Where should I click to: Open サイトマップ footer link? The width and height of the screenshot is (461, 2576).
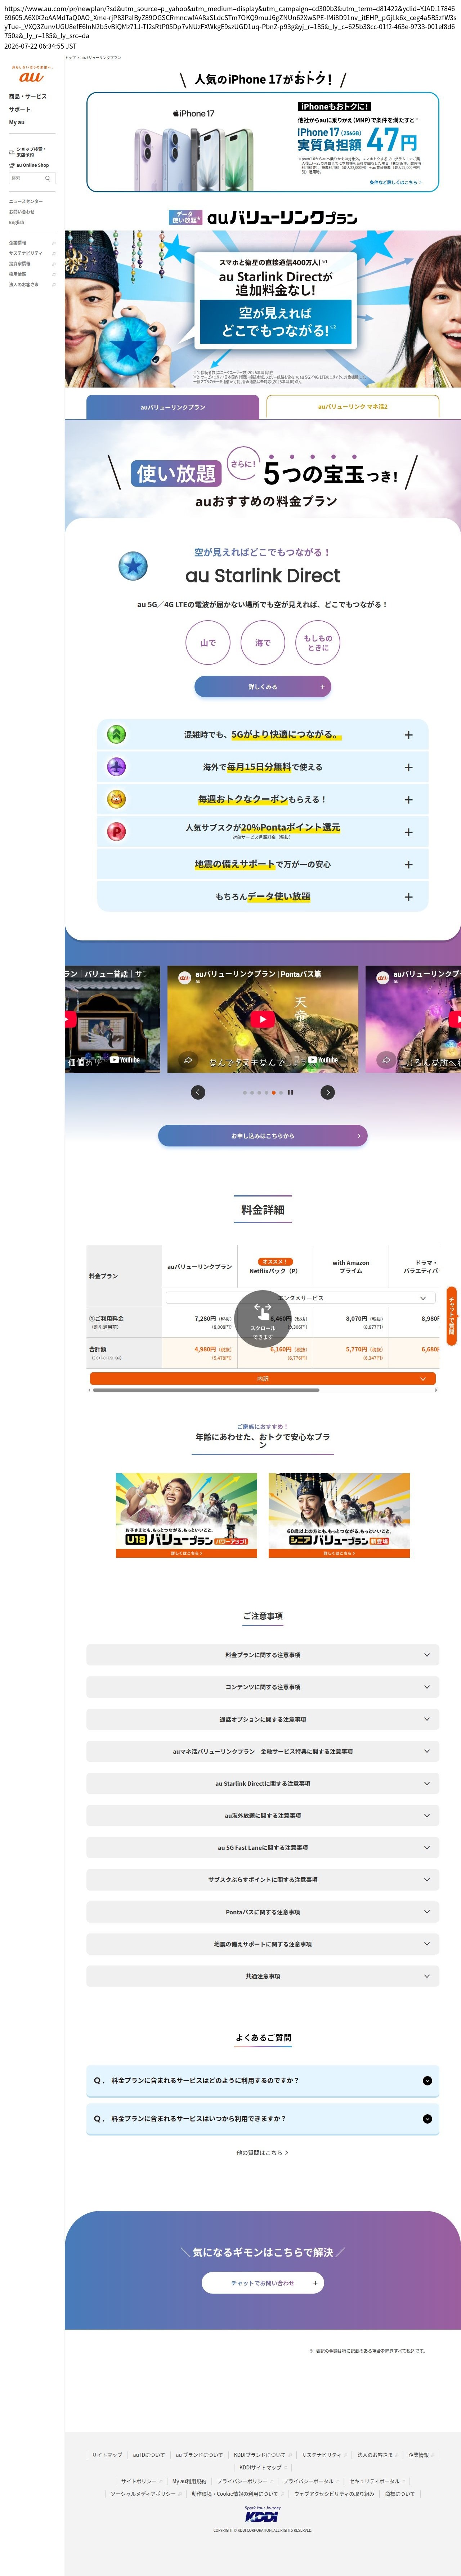tap(107, 2455)
